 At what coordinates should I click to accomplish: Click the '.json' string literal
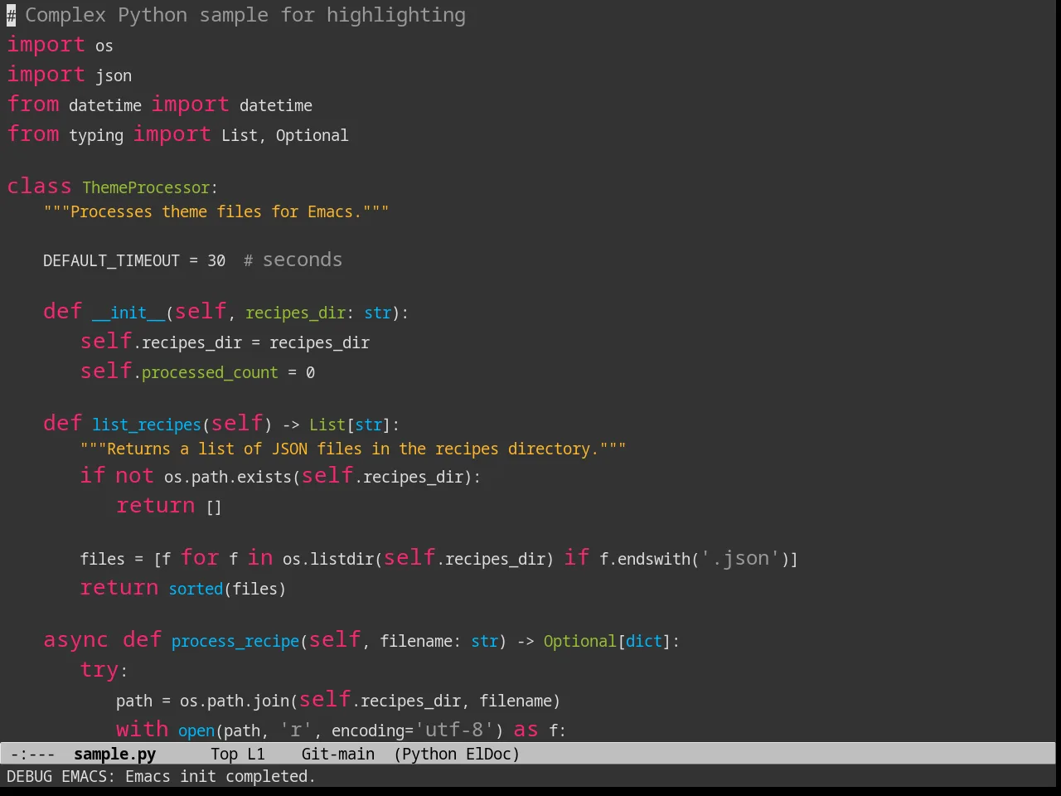coord(741,558)
